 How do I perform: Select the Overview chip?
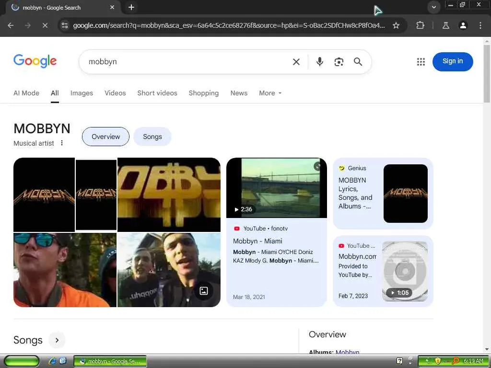[x=105, y=137]
